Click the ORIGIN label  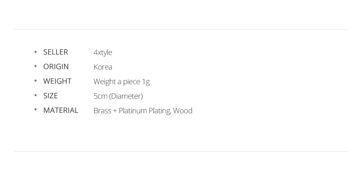coord(56,67)
